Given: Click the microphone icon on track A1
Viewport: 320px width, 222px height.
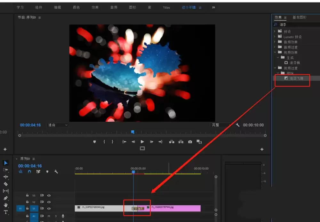Looking at the screenshot, I should pos(63,216).
